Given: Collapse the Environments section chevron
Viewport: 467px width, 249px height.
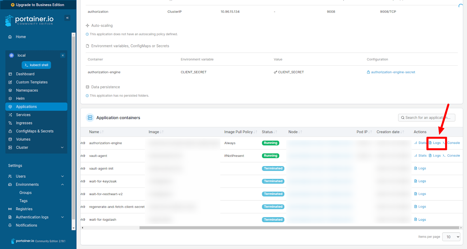Looking at the screenshot, I should tap(62, 184).
